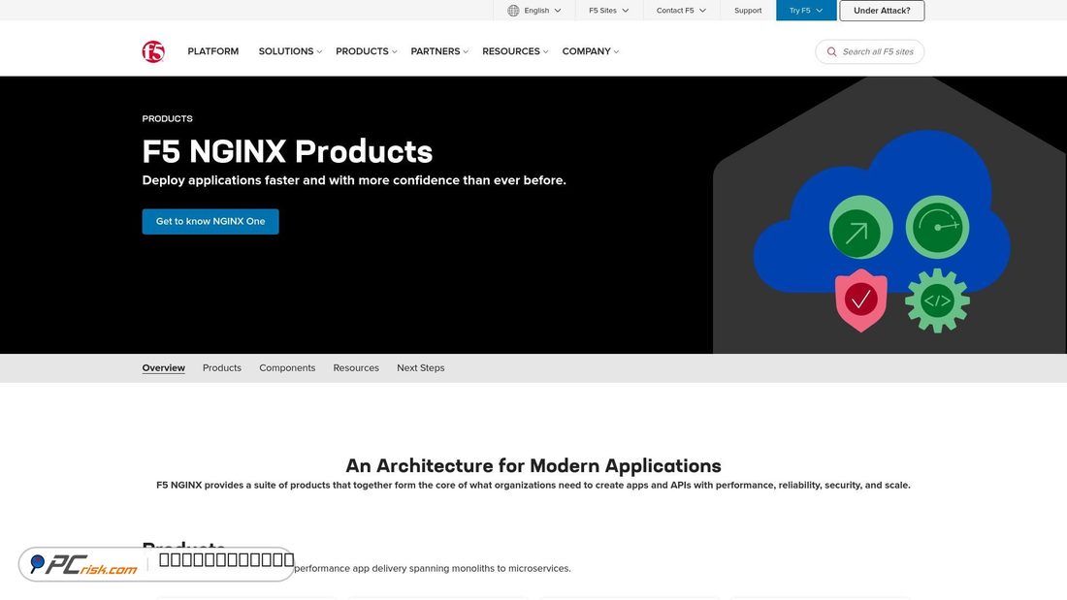Select the Overview section tab
Image resolution: width=1067 pixels, height=600 pixels.
(x=163, y=367)
